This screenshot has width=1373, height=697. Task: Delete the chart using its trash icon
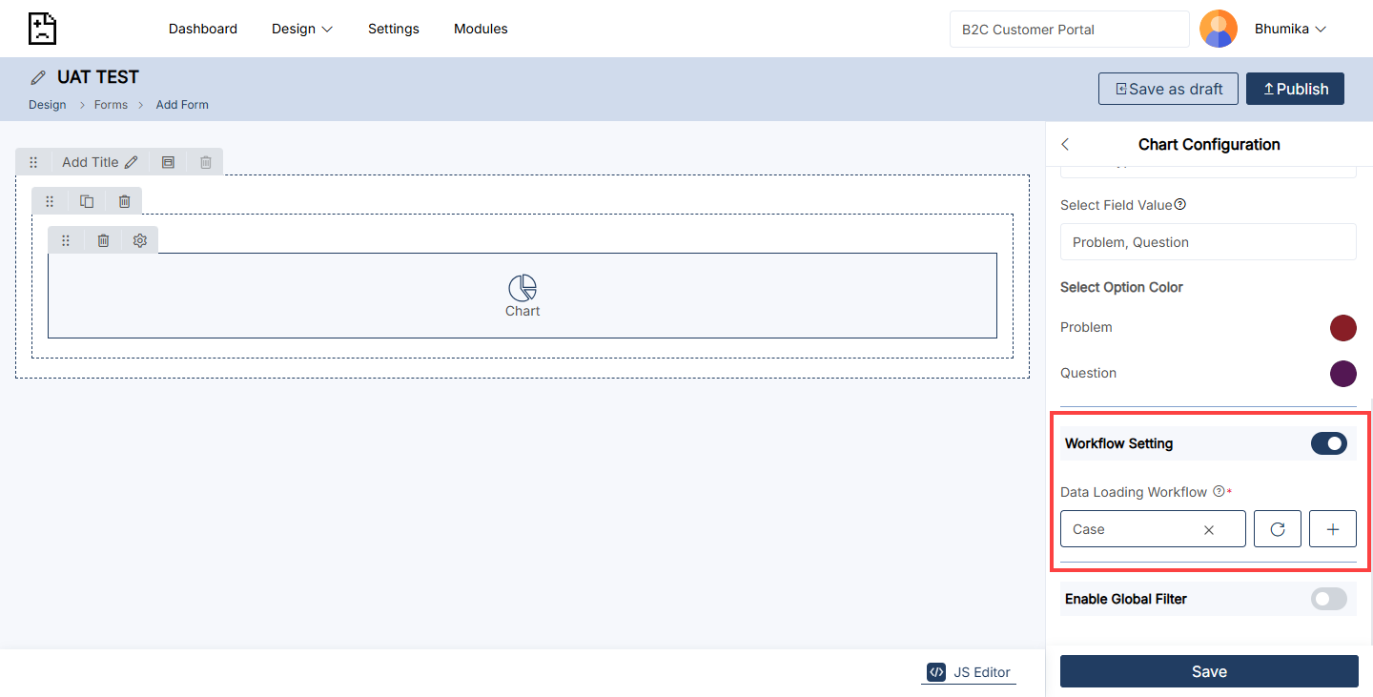(103, 240)
